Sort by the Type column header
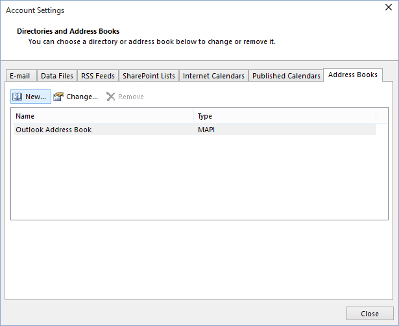Image resolution: width=399 pixels, height=326 pixels. (284, 116)
